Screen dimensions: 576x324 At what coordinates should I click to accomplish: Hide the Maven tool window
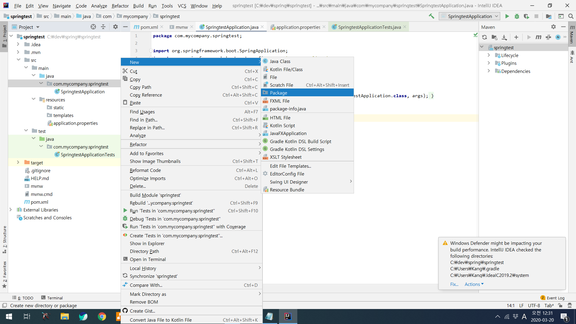[x=563, y=27]
